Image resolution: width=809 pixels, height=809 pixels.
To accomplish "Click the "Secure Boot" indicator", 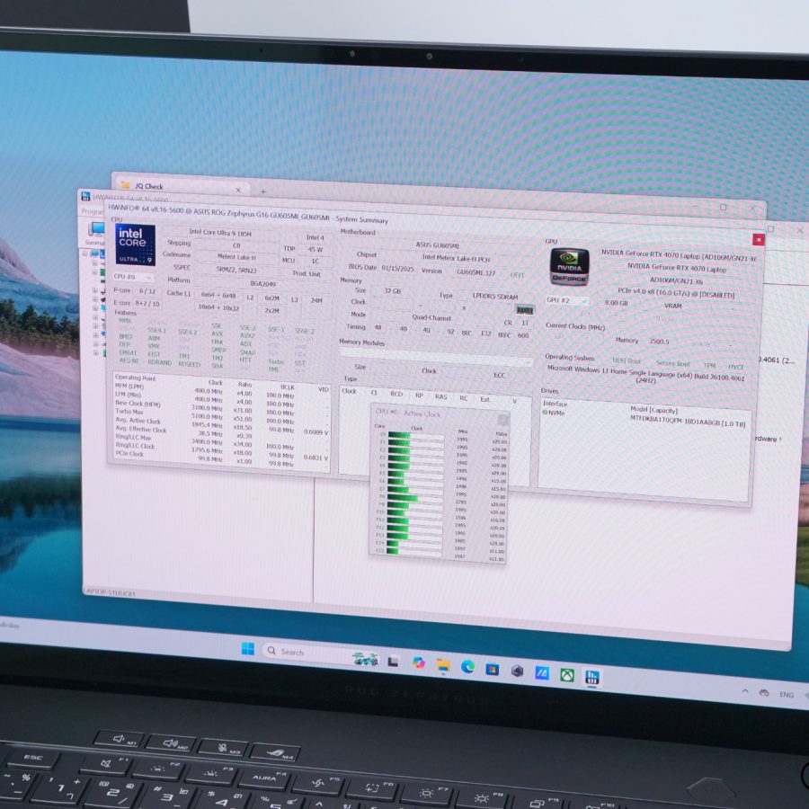I will (x=672, y=364).
